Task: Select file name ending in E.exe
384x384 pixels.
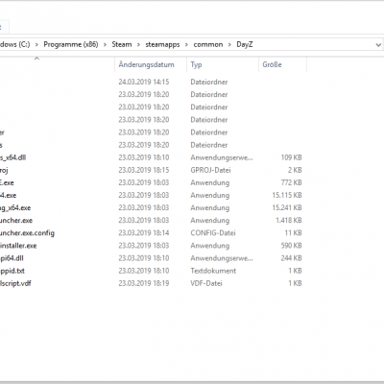Action: [x=7, y=182]
